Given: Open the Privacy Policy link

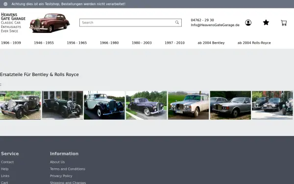Looking at the screenshot, I should coord(61,176).
